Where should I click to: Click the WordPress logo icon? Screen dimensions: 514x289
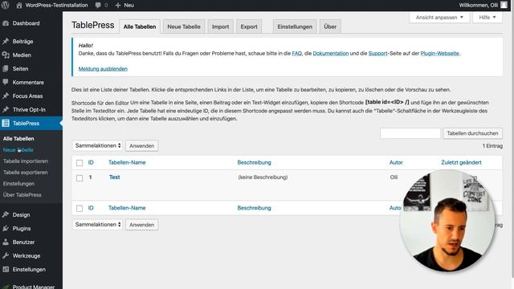coord(6,5)
